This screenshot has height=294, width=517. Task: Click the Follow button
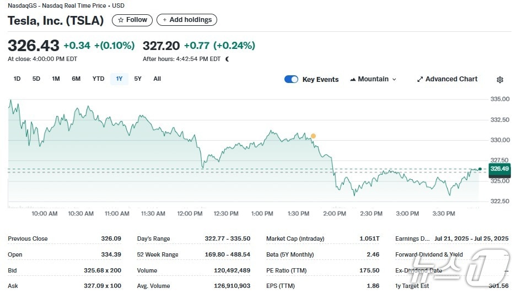tap(132, 20)
